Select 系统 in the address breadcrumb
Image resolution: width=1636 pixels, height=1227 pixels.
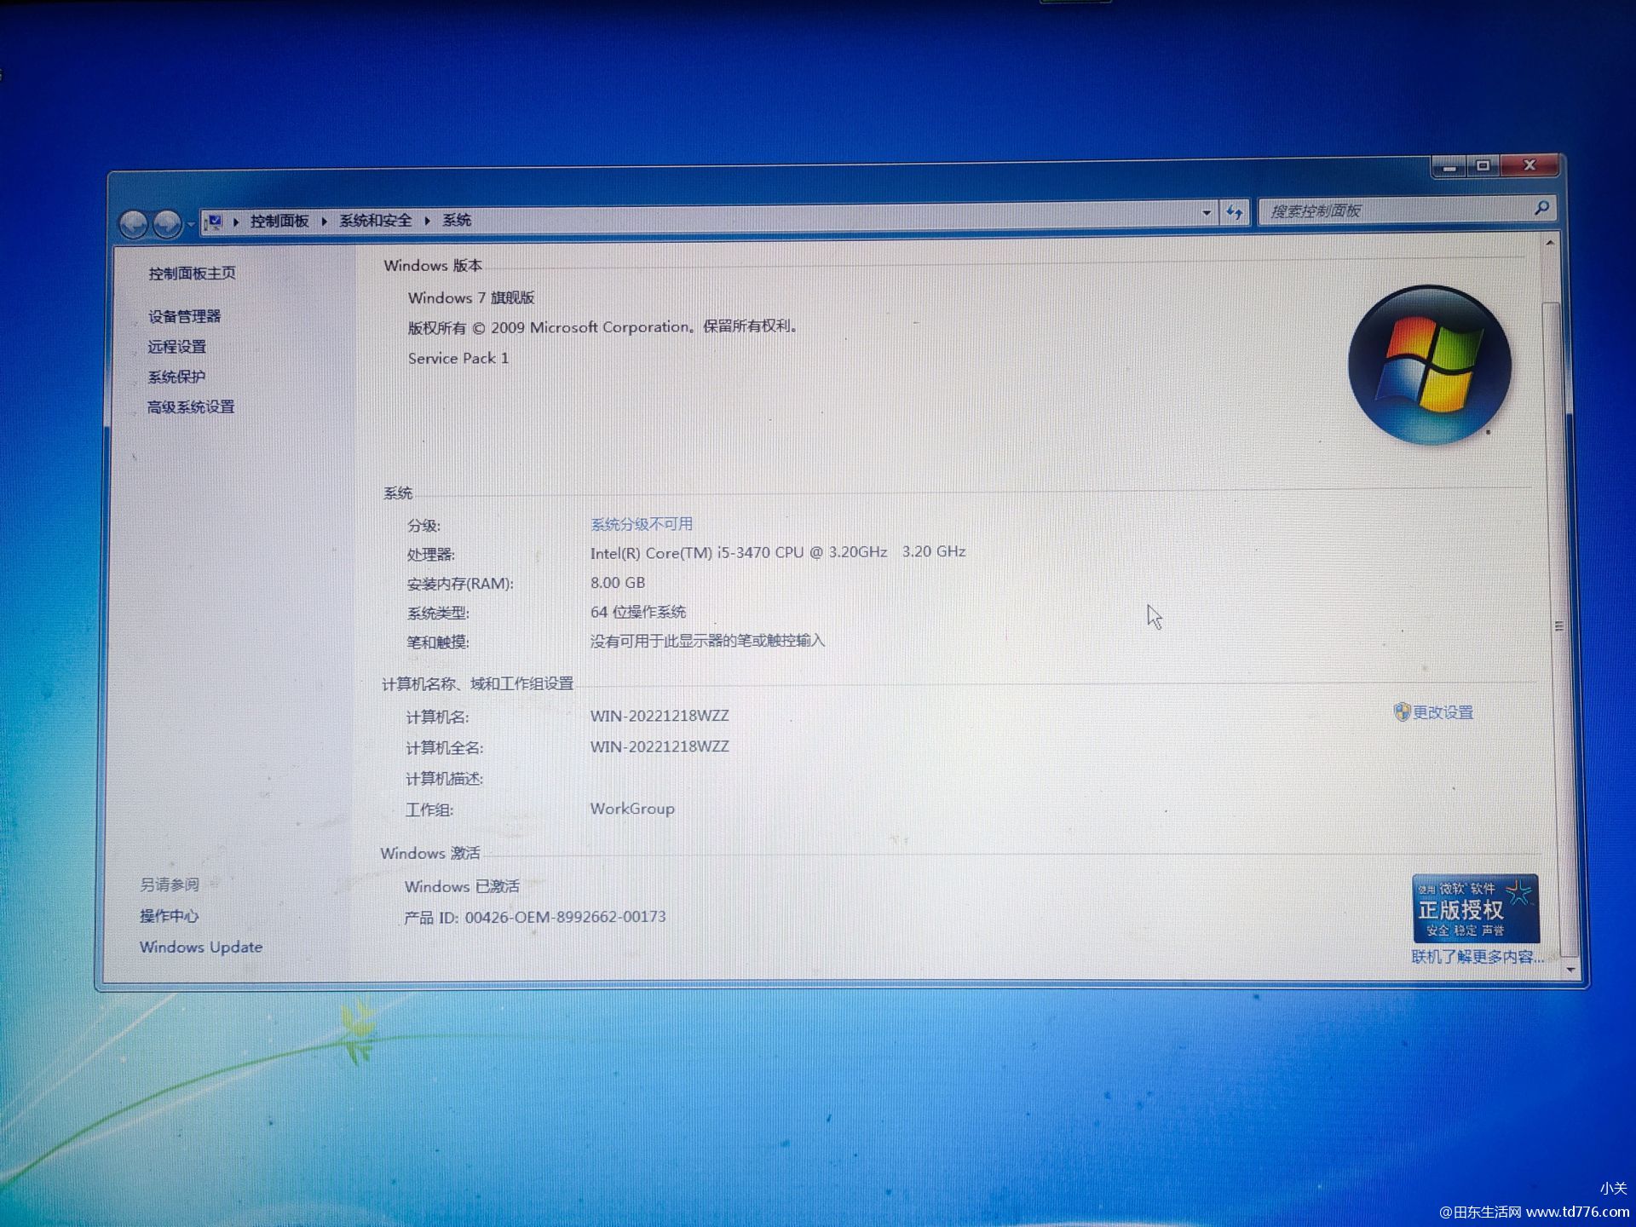457,220
